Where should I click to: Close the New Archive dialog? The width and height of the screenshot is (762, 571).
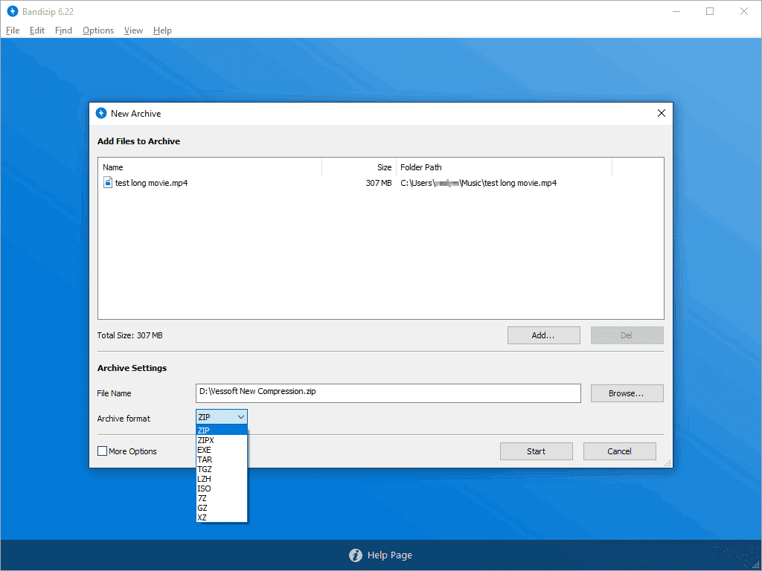coord(661,113)
